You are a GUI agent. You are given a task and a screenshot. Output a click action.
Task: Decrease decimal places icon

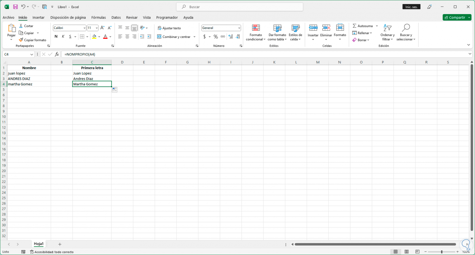238,36
